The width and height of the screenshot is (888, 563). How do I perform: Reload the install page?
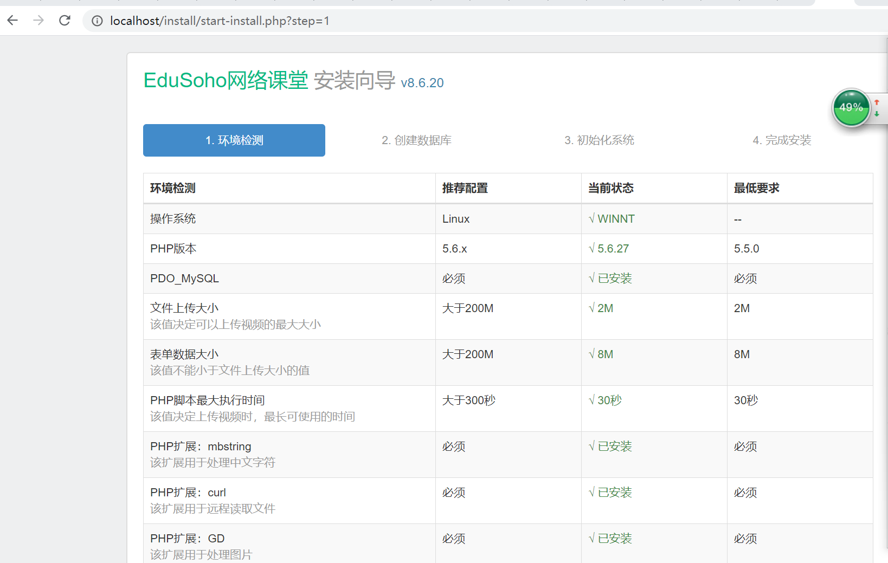click(65, 21)
